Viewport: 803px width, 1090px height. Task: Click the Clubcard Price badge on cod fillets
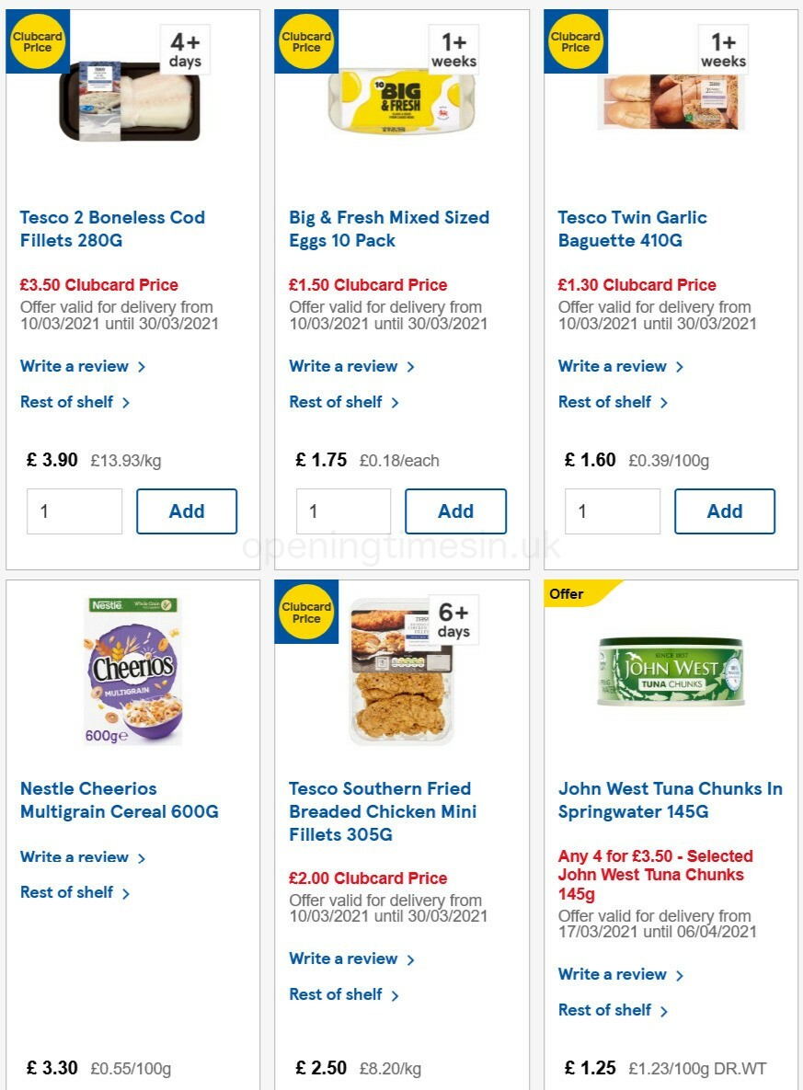point(37,41)
